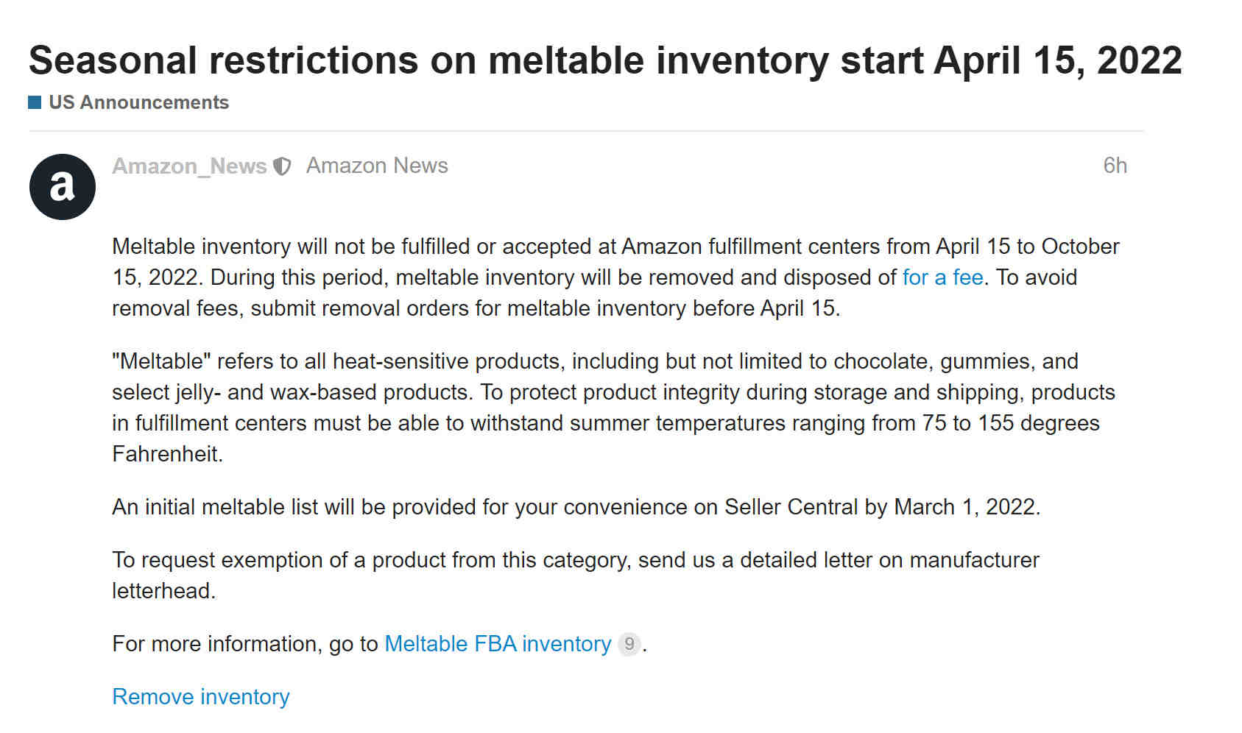Viewport: 1242px width, 733px height.
Task: Click the word 'Fahrenheit.' in the post
Action: pos(167,454)
